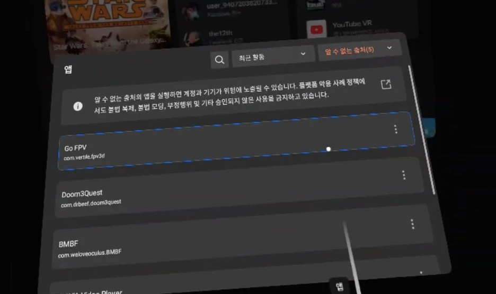496x294 pixels.
Task: Click the info icon in the warning banner
Action: click(x=78, y=106)
